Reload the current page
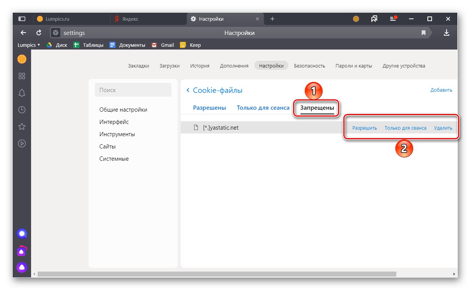470x290 pixels. pyautogui.click(x=38, y=33)
